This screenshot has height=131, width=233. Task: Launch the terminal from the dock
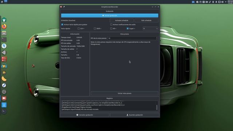(x=4, y=40)
